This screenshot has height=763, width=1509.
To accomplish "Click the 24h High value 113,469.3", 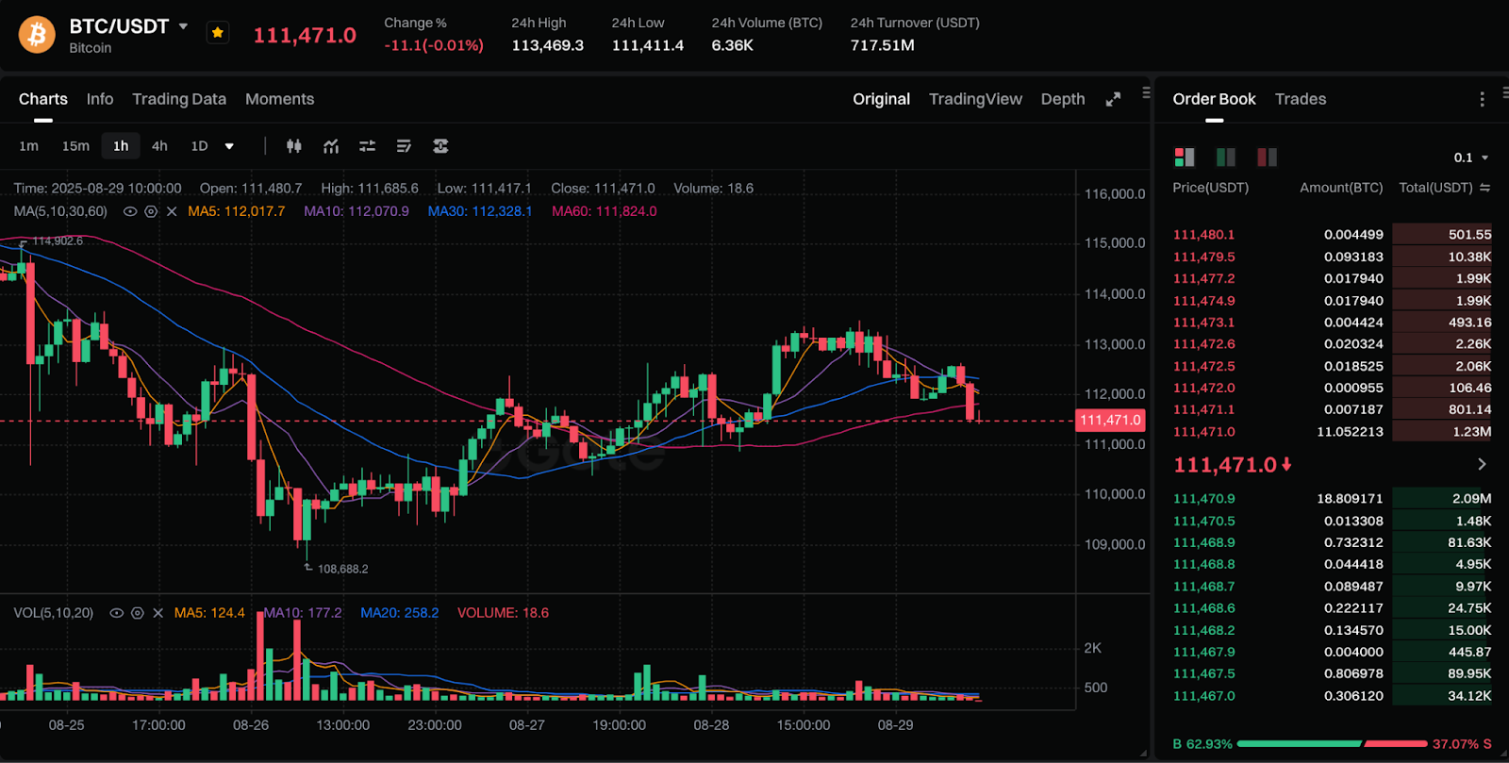I will (547, 45).
